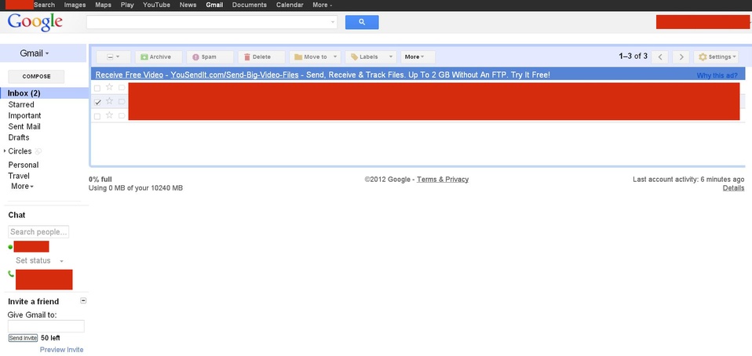
Task: Open the Sent Mail folder
Action: 24,126
